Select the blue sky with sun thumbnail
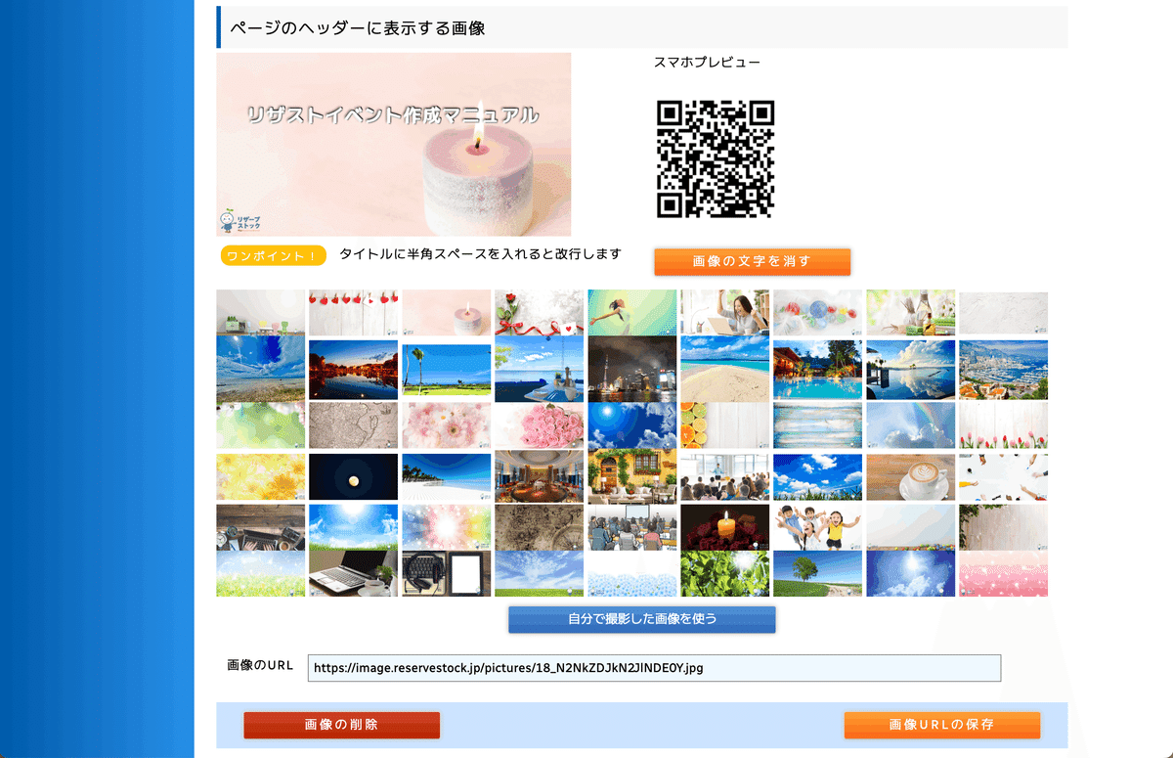 point(631,425)
